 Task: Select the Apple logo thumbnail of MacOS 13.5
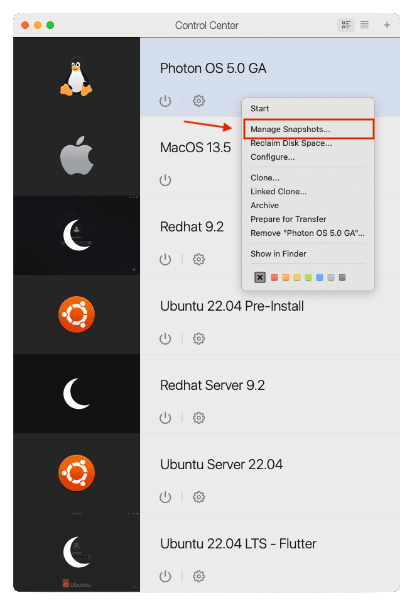click(x=77, y=156)
